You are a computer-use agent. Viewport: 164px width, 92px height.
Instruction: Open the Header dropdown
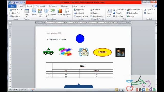tap(95, 10)
